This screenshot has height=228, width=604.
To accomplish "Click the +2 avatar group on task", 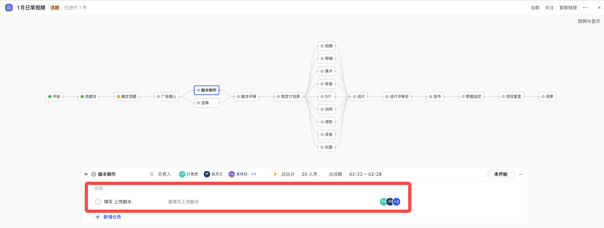I will pyautogui.click(x=396, y=202).
